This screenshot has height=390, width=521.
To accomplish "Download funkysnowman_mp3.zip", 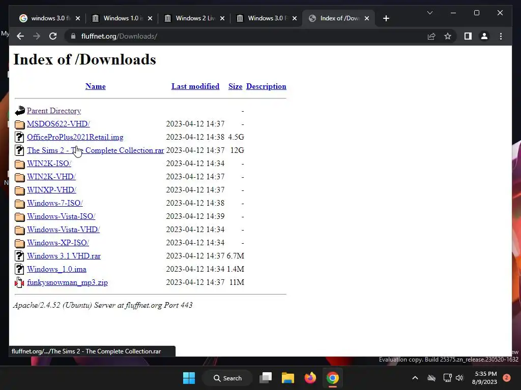I will [x=67, y=282].
